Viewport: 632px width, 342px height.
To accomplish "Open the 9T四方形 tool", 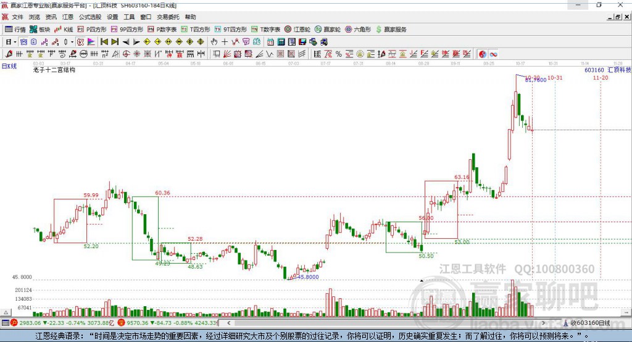I will (x=231, y=30).
